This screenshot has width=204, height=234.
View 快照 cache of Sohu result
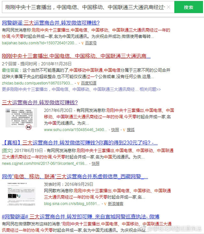(x=115, y=130)
